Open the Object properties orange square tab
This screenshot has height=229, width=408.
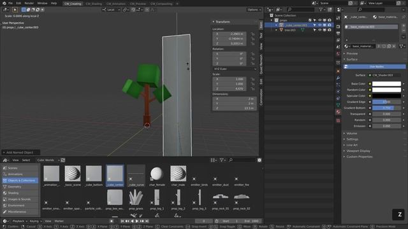pyautogui.click(x=338, y=71)
